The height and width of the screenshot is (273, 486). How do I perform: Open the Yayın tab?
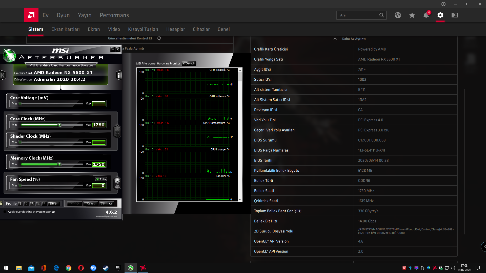(85, 15)
